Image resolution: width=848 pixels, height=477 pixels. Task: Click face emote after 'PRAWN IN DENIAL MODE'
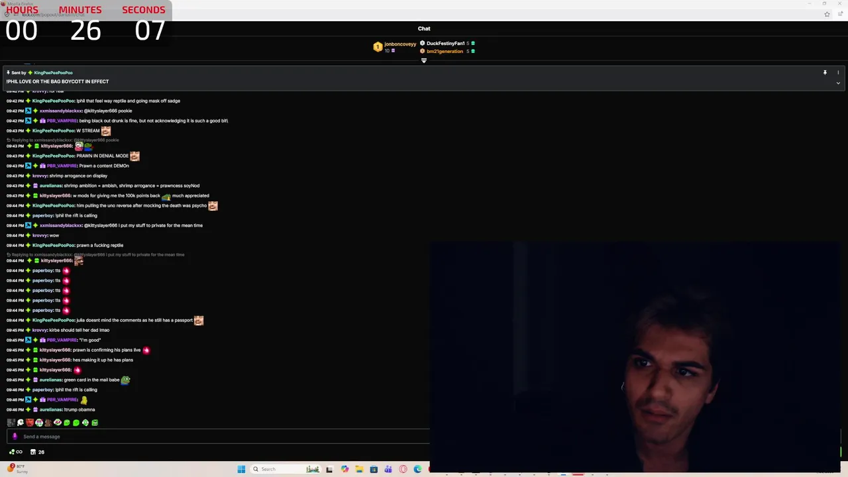pyautogui.click(x=134, y=156)
